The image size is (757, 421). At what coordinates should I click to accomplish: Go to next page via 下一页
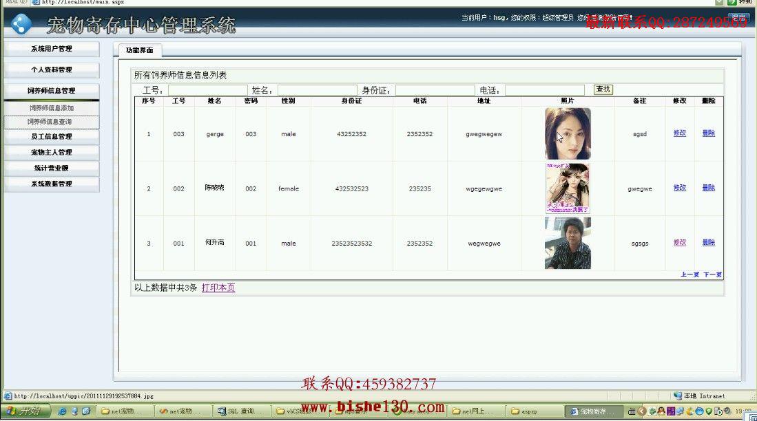713,274
